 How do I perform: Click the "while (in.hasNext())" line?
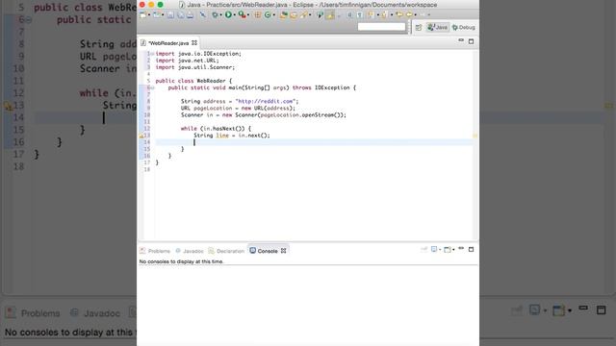216,129
